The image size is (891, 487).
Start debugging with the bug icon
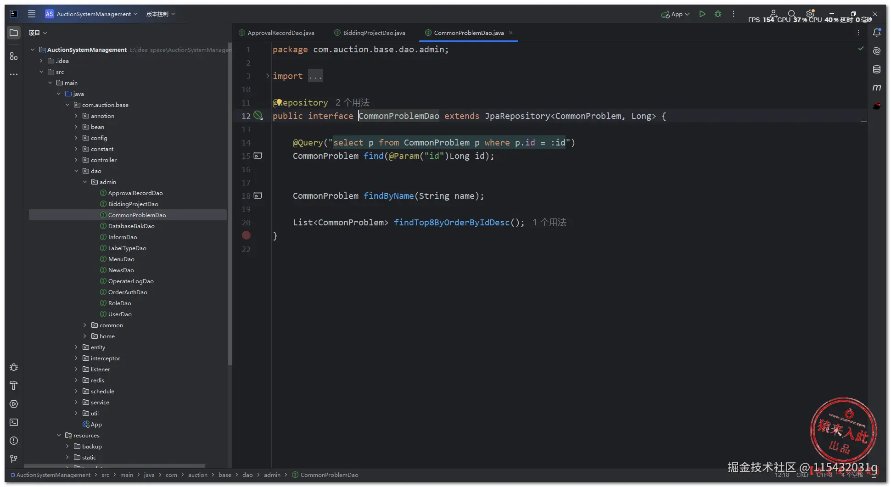point(718,14)
